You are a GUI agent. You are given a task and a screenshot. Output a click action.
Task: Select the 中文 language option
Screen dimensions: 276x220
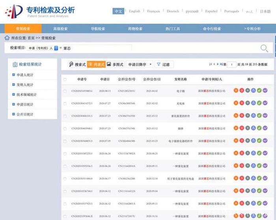coord(118,11)
